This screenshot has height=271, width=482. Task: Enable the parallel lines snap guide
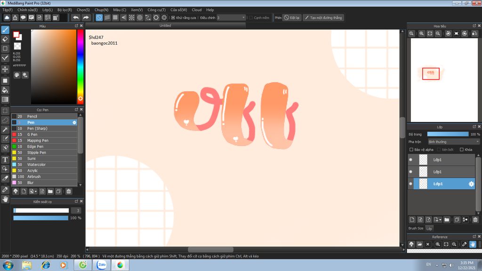point(107,17)
